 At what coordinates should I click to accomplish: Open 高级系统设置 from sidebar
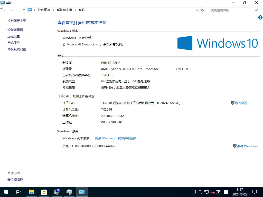17,49
